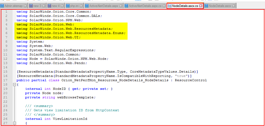Click the unsaved disk icon on new 4 tab
Screen dimensions: 265x126
click(x=49, y=6)
